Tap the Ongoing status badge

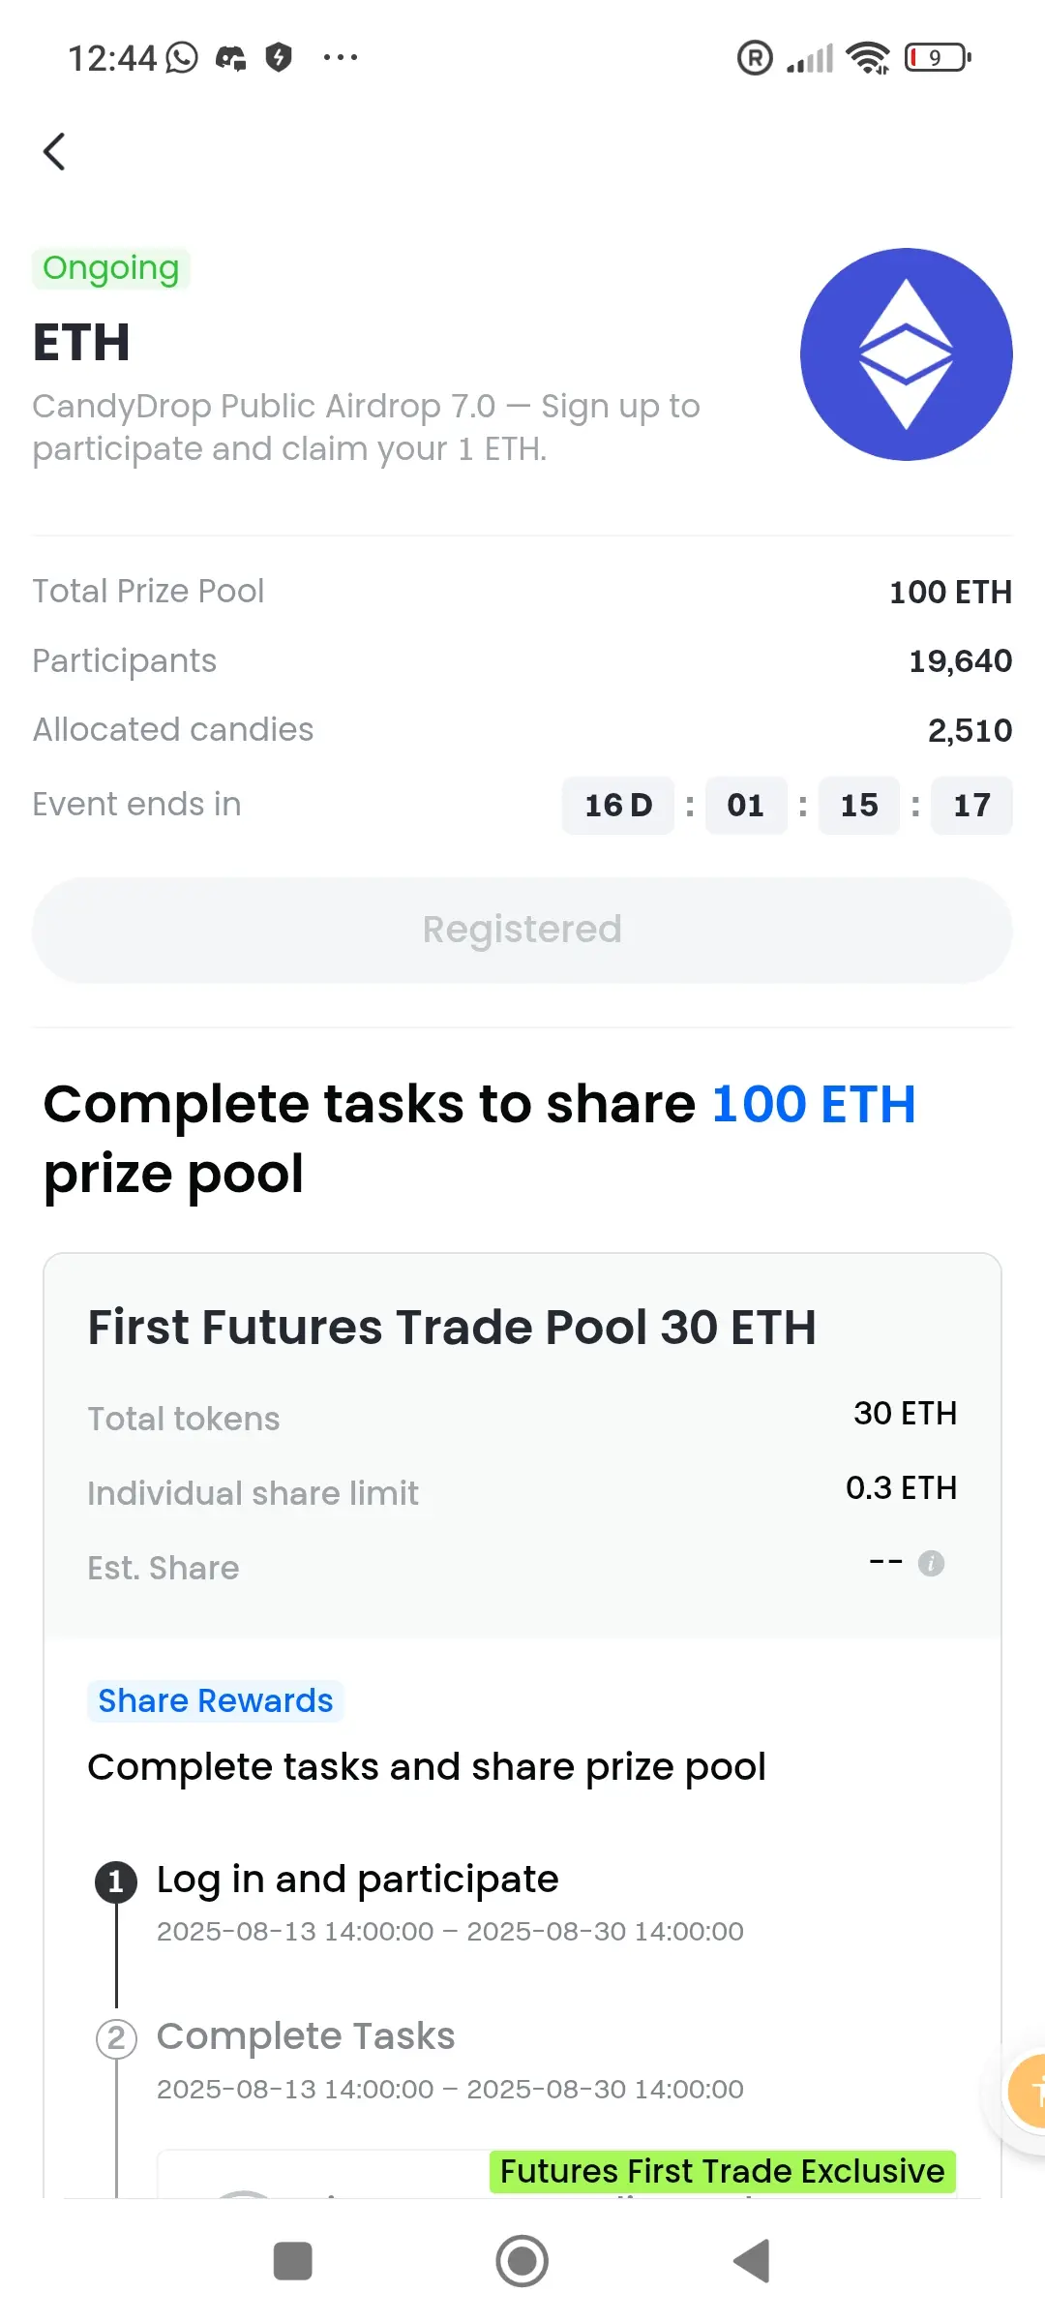tap(111, 268)
